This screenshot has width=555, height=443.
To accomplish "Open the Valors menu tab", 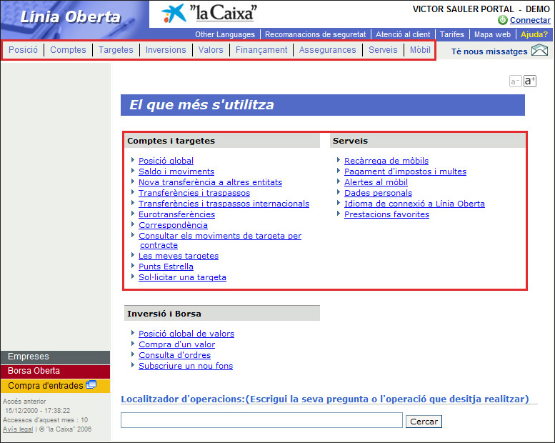I will pos(211,50).
